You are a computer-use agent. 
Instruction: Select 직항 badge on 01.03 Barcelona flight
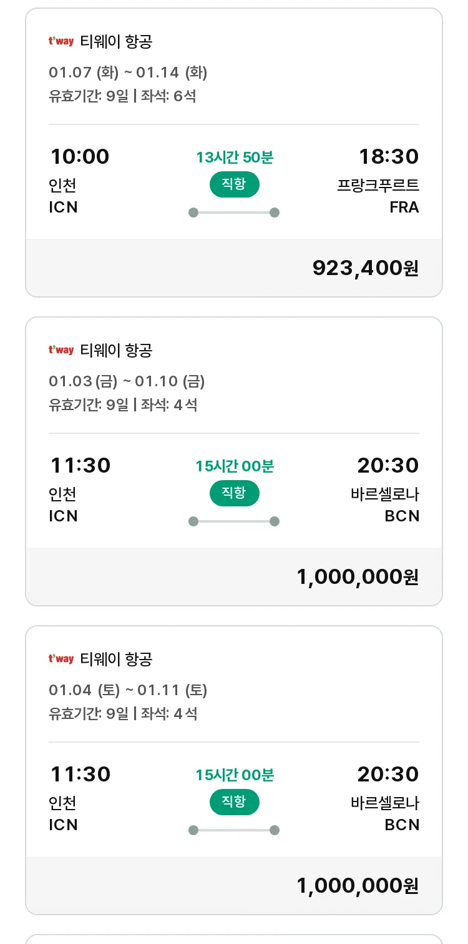tap(234, 493)
